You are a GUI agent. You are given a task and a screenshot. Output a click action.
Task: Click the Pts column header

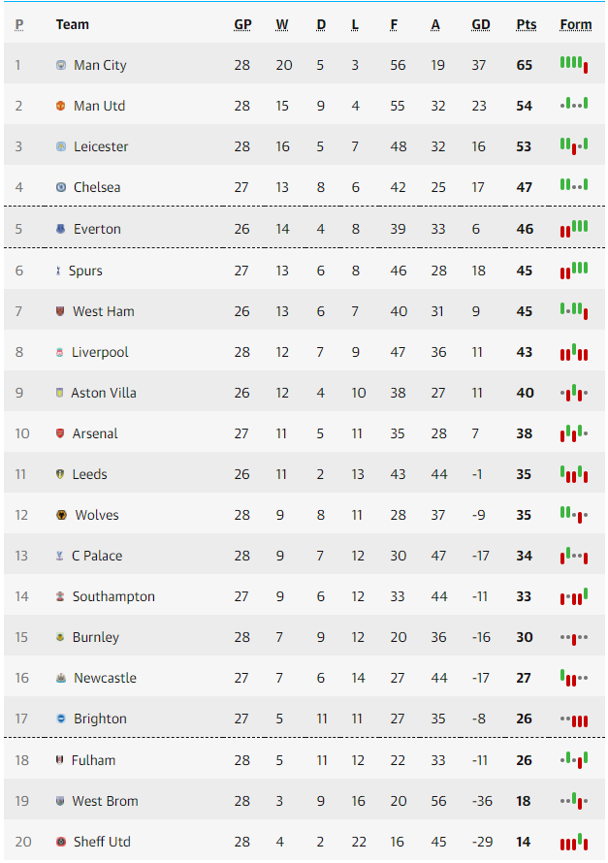coord(526,25)
